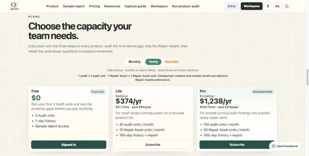The image size is (309, 156).
Task: Open the Pricing nav link
Action: click(x=94, y=6)
